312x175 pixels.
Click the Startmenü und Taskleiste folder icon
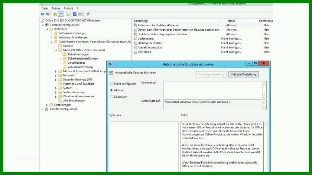point(60,84)
